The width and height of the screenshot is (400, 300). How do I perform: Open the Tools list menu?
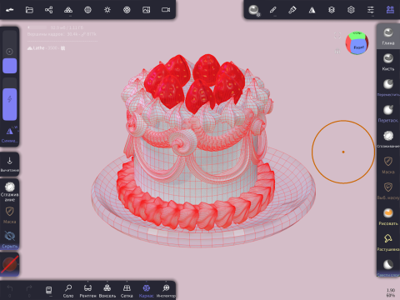click(x=390, y=10)
